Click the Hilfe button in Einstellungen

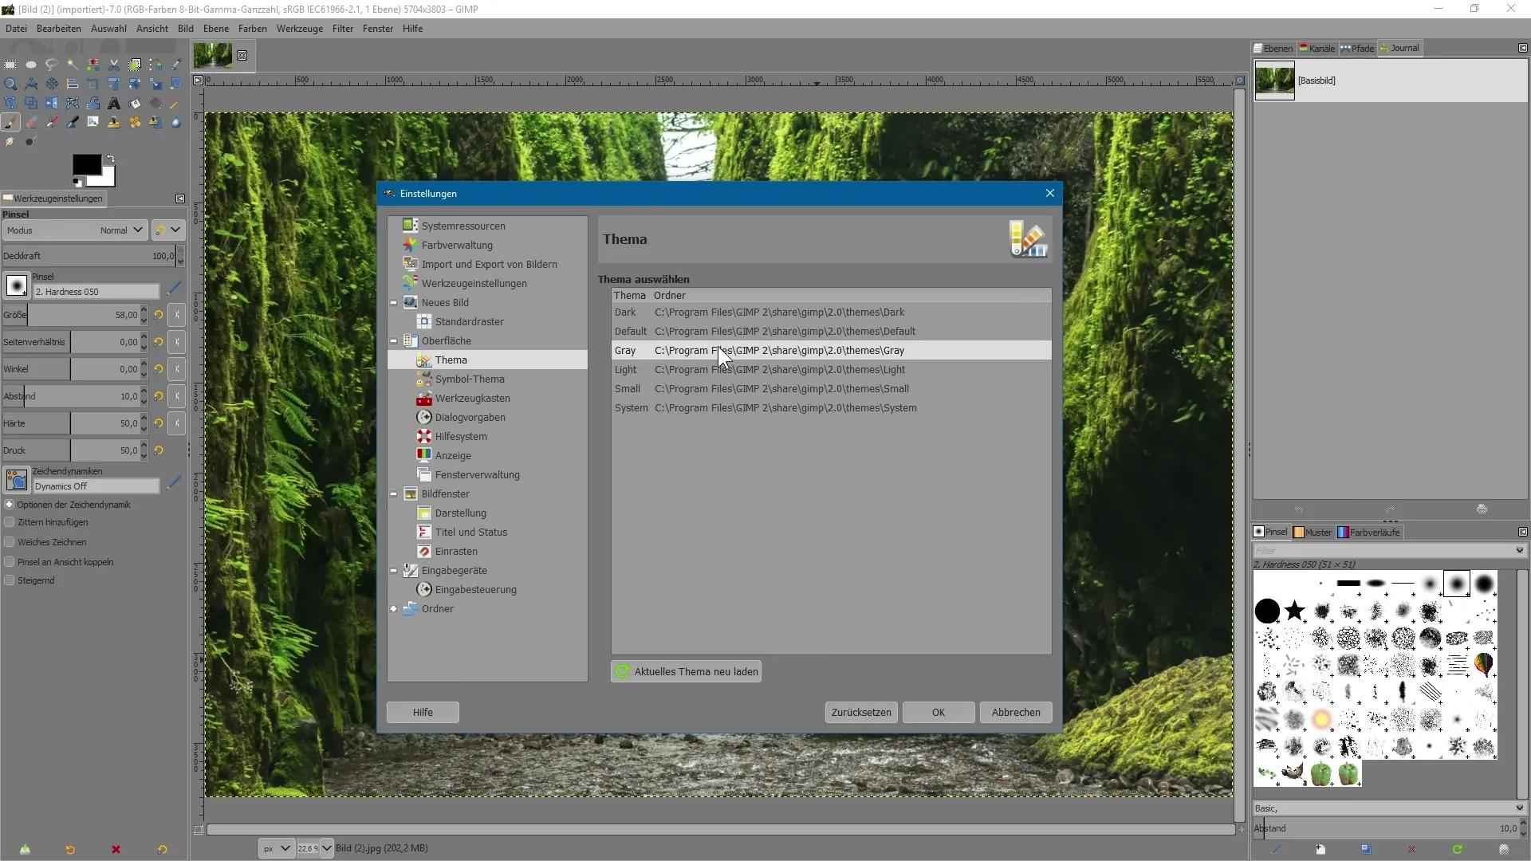(x=423, y=713)
